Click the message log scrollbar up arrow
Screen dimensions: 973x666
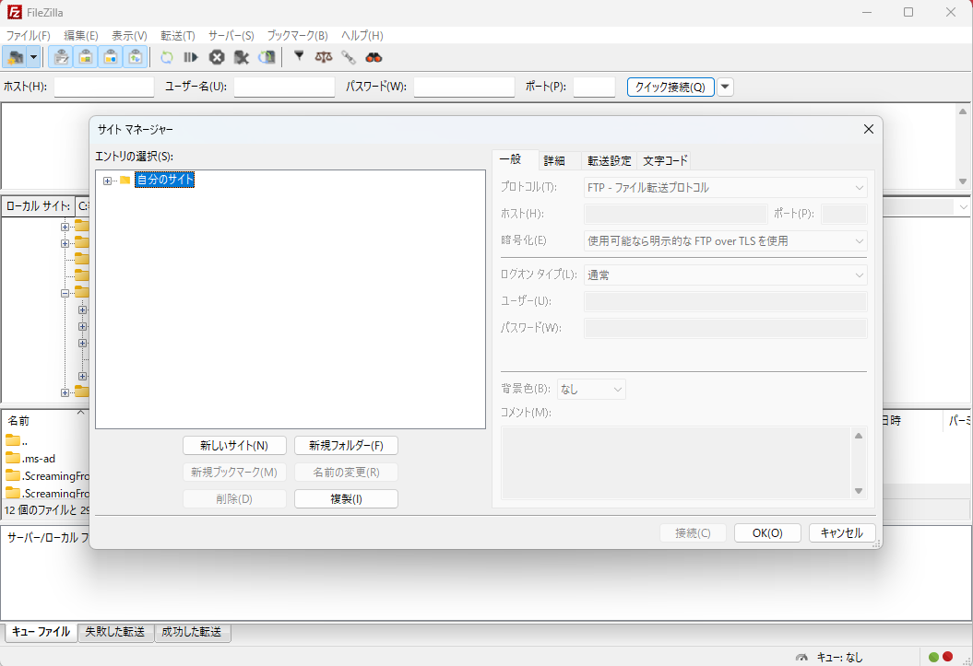963,111
